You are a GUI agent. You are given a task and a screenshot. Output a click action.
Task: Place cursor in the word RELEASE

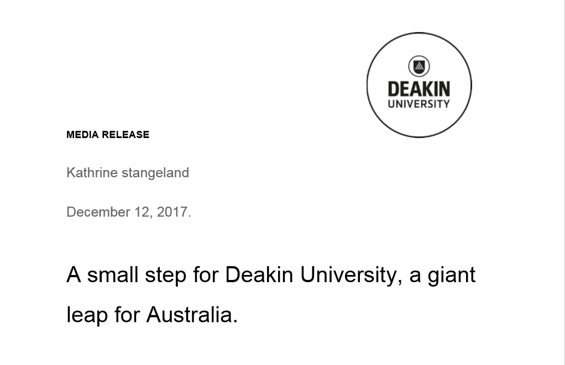pyautogui.click(x=125, y=135)
